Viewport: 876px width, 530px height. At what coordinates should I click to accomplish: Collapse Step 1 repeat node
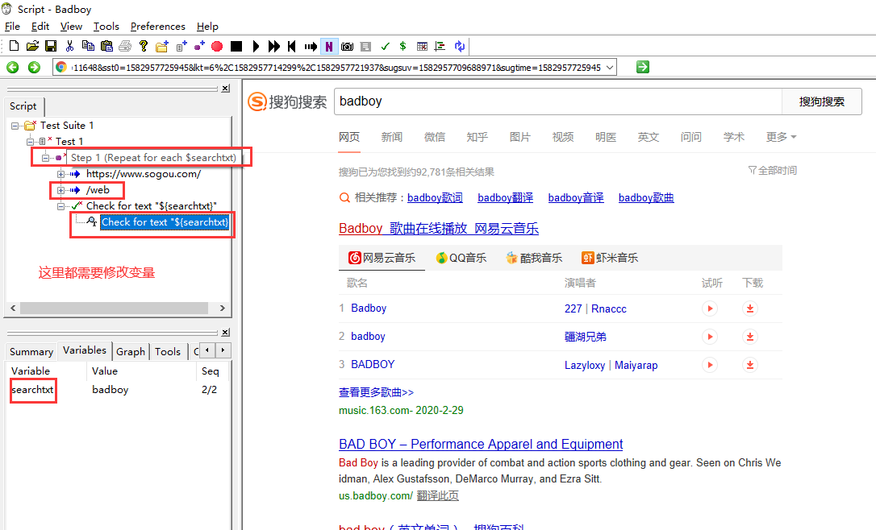click(x=45, y=158)
